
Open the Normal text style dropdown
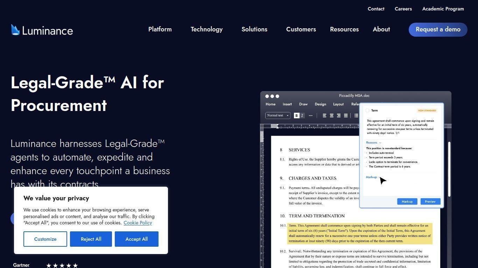pos(278,116)
